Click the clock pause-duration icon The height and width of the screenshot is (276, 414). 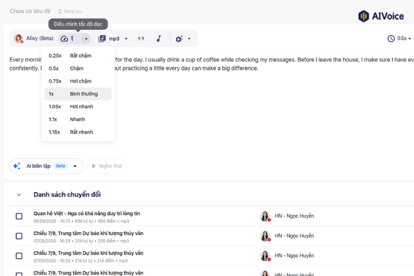click(x=391, y=39)
